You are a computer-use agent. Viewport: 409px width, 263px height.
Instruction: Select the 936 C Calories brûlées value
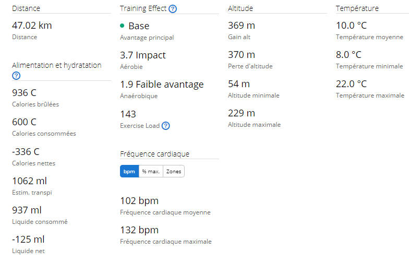click(24, 93)
